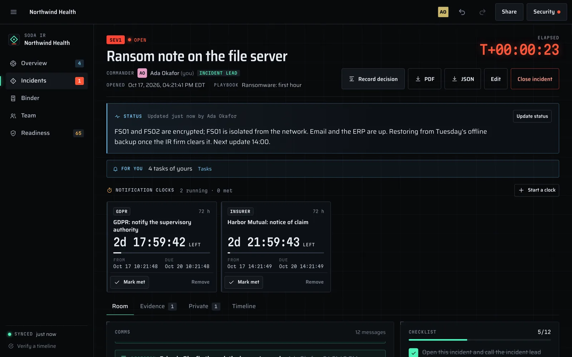Click the Readiness score badge 65
572x357 pixels.
(78, 133)
